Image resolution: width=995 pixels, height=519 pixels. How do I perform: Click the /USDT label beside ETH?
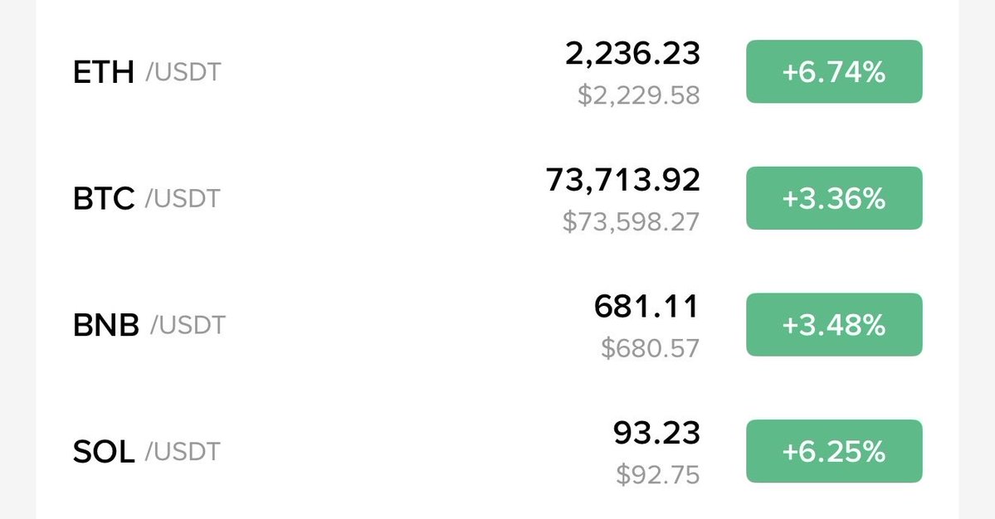point(183,73)
